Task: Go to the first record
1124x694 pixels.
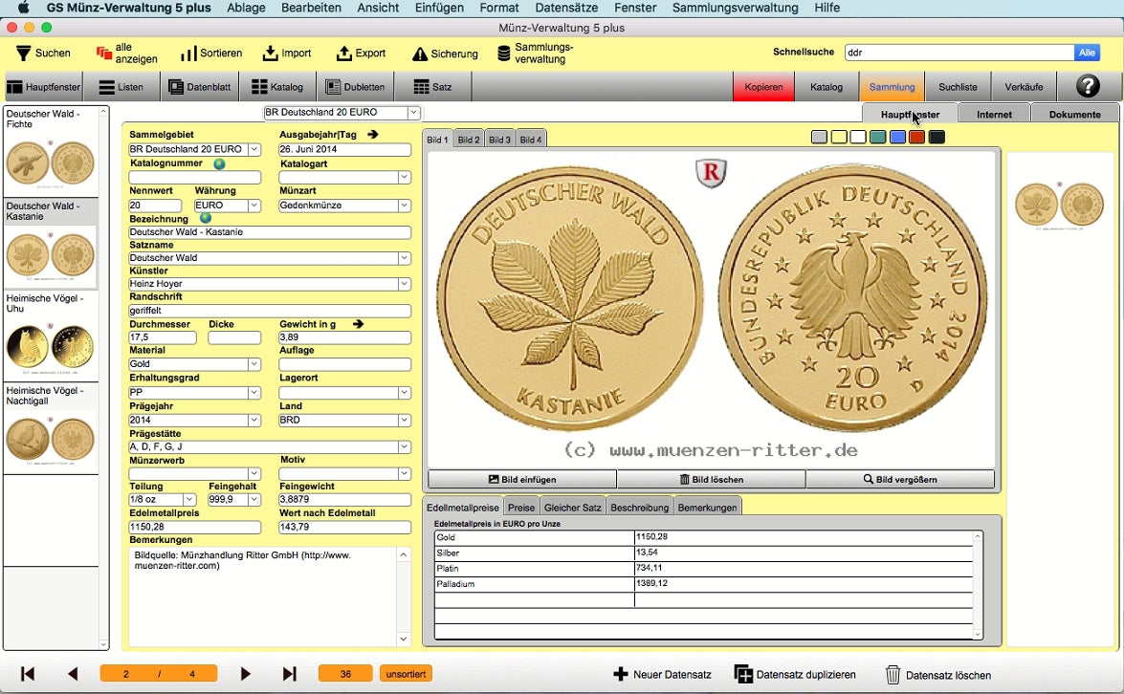Action: (x=28, y=674)
